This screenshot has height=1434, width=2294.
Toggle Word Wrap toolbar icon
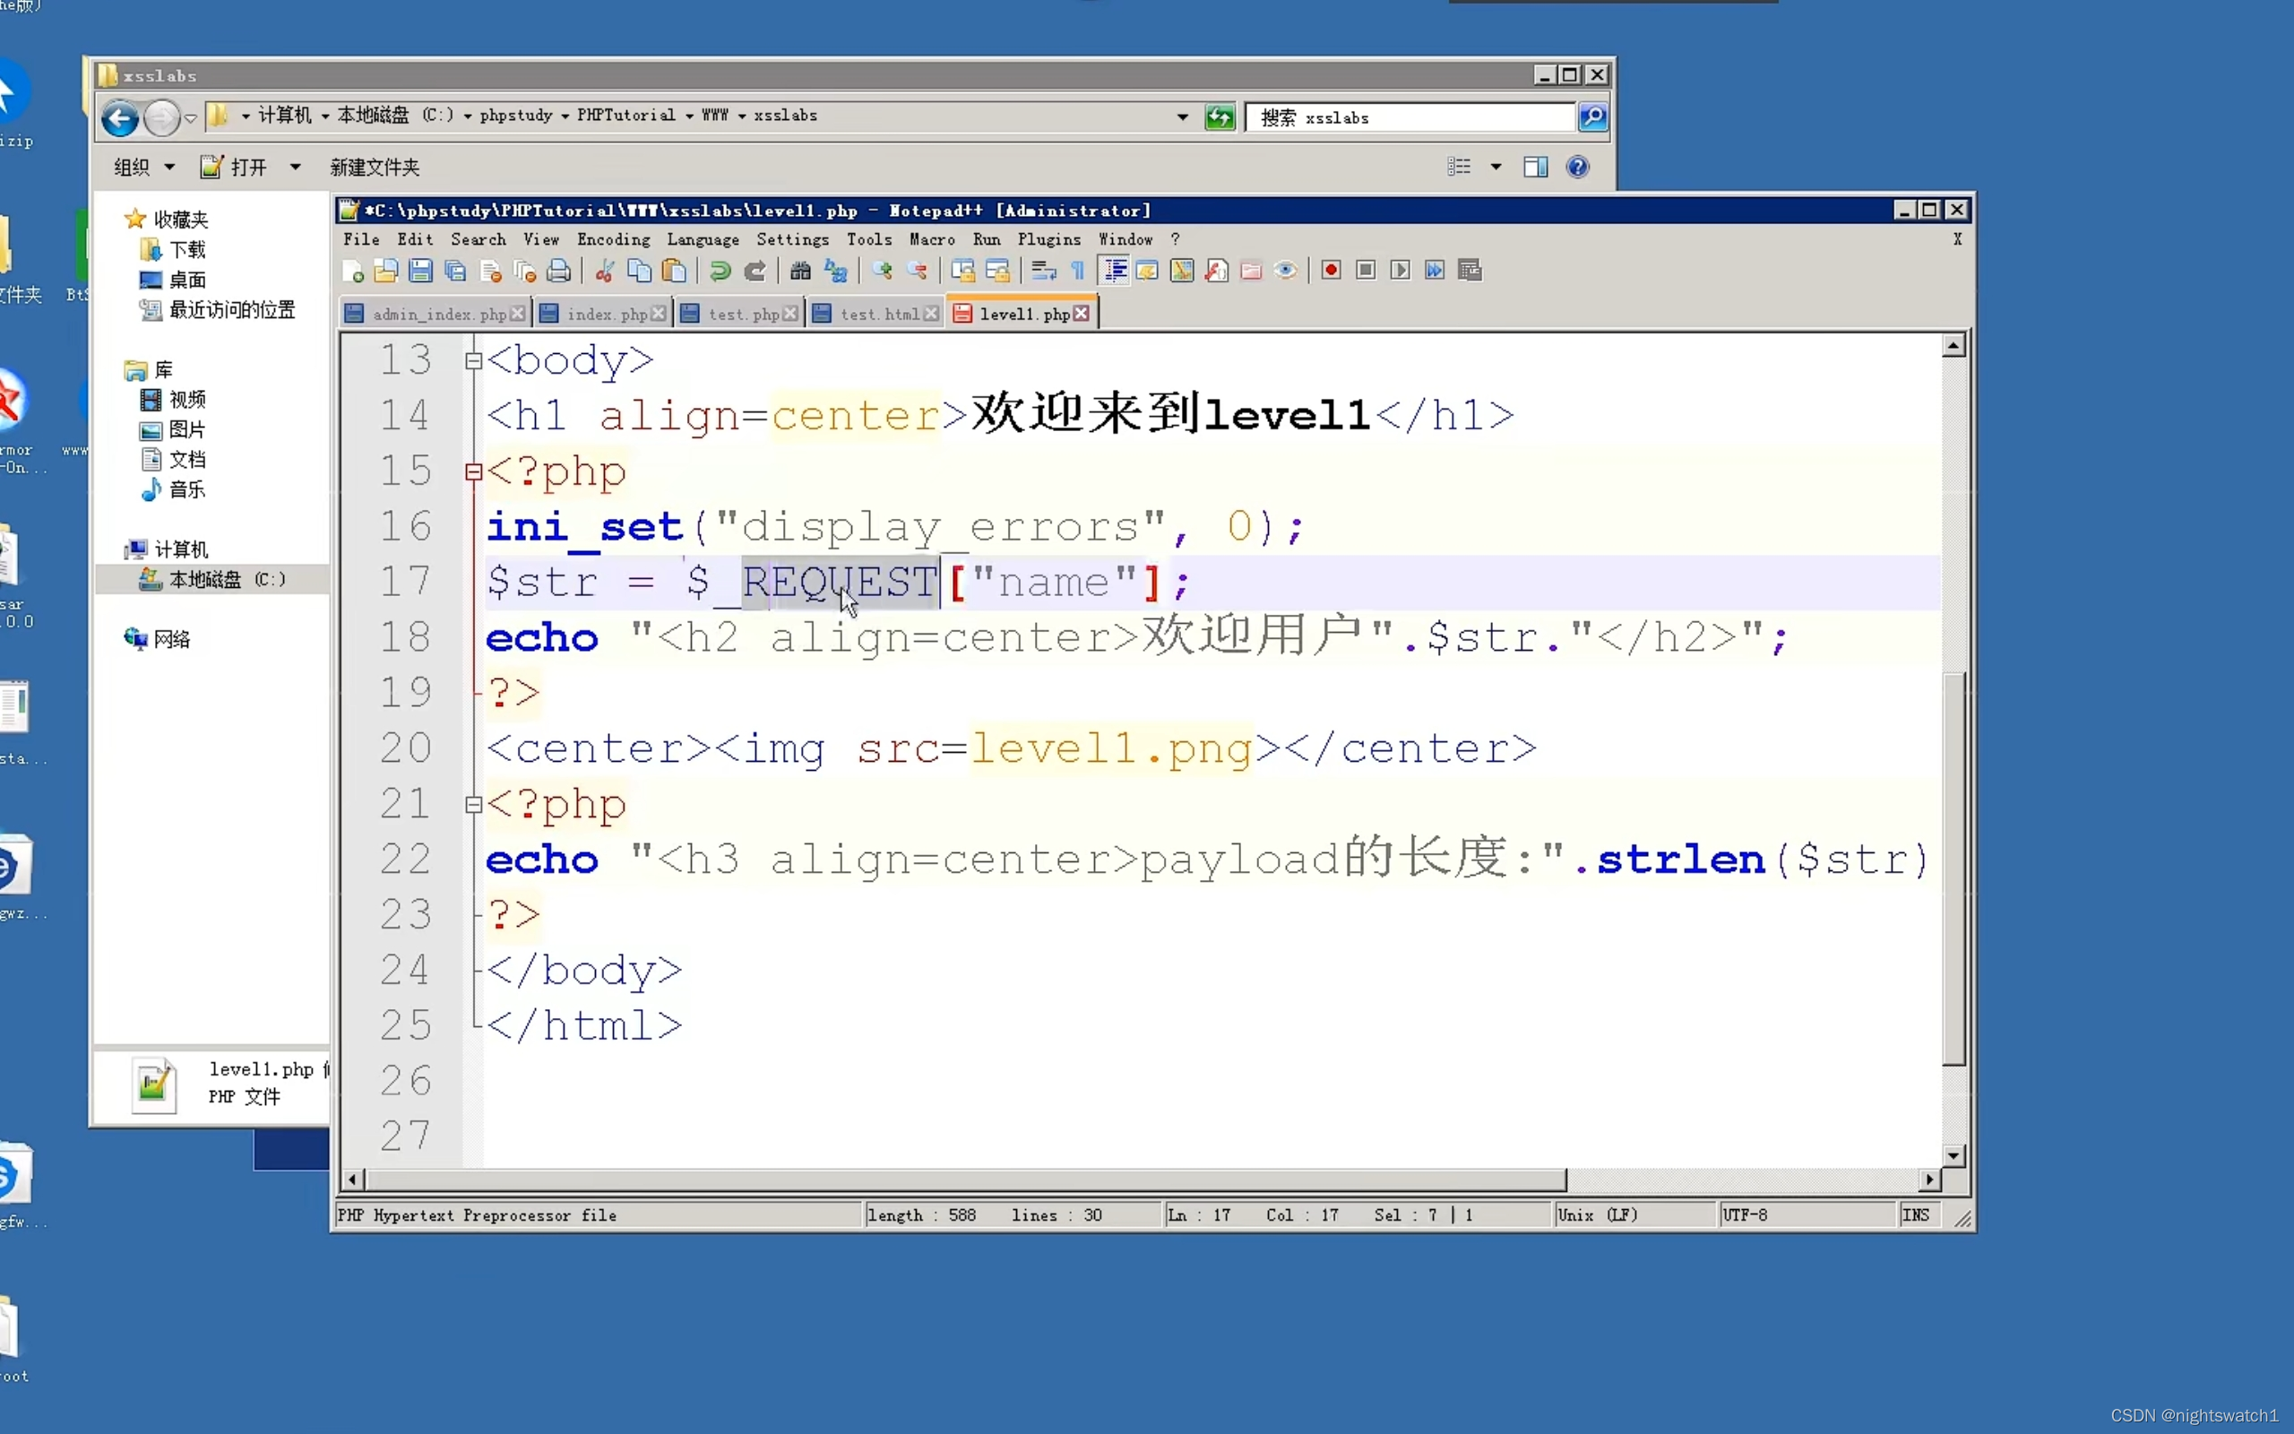(1044, 272)
